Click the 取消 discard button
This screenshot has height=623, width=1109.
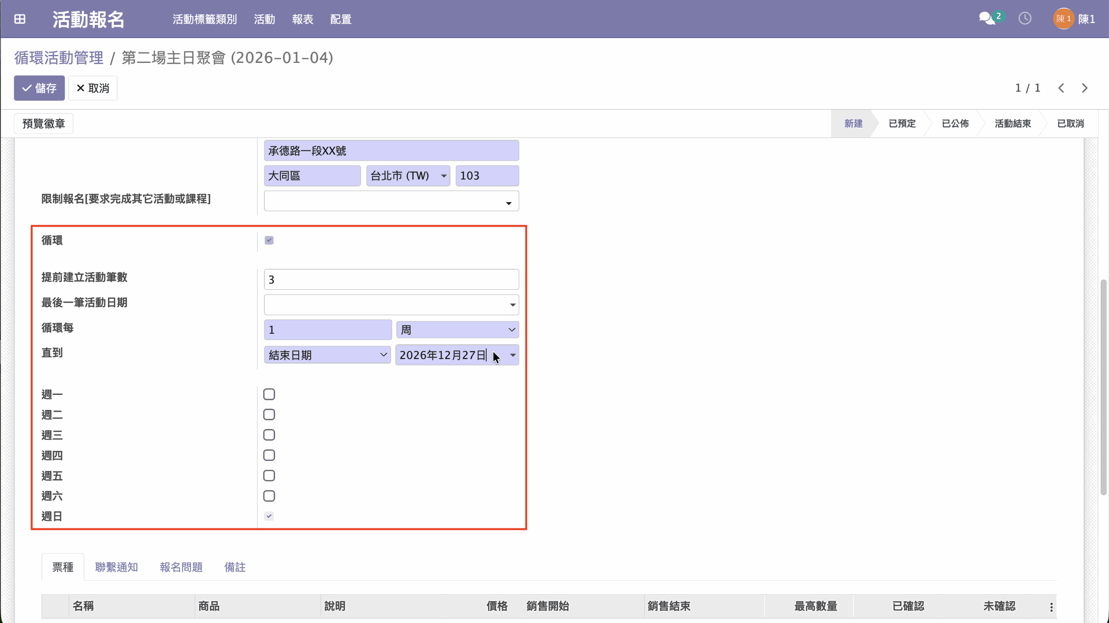click(93, 88)
